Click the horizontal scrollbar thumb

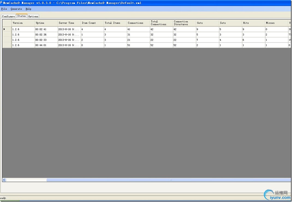pos(169,180)
